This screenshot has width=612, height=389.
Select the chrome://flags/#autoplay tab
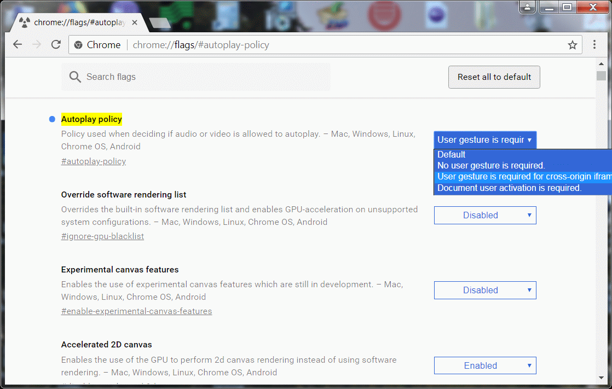tap(79, 22)
